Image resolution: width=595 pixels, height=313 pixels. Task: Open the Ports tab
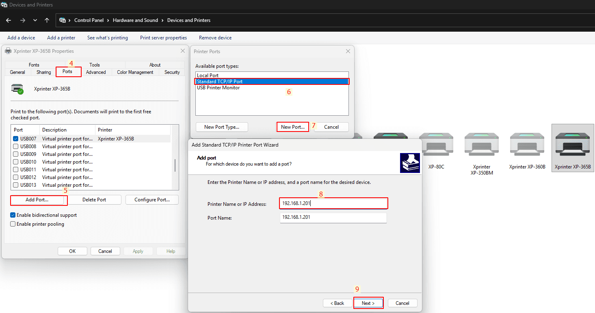point(69,72)
